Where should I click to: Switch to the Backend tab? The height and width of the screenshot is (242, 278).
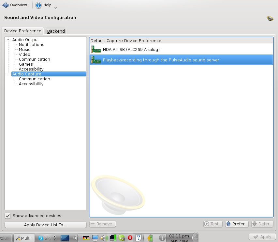56,31
